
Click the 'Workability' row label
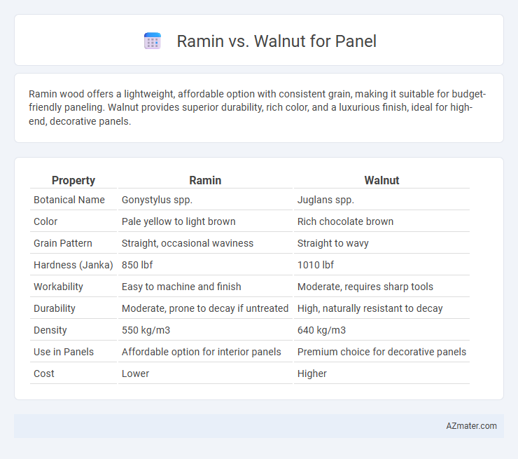58,287
